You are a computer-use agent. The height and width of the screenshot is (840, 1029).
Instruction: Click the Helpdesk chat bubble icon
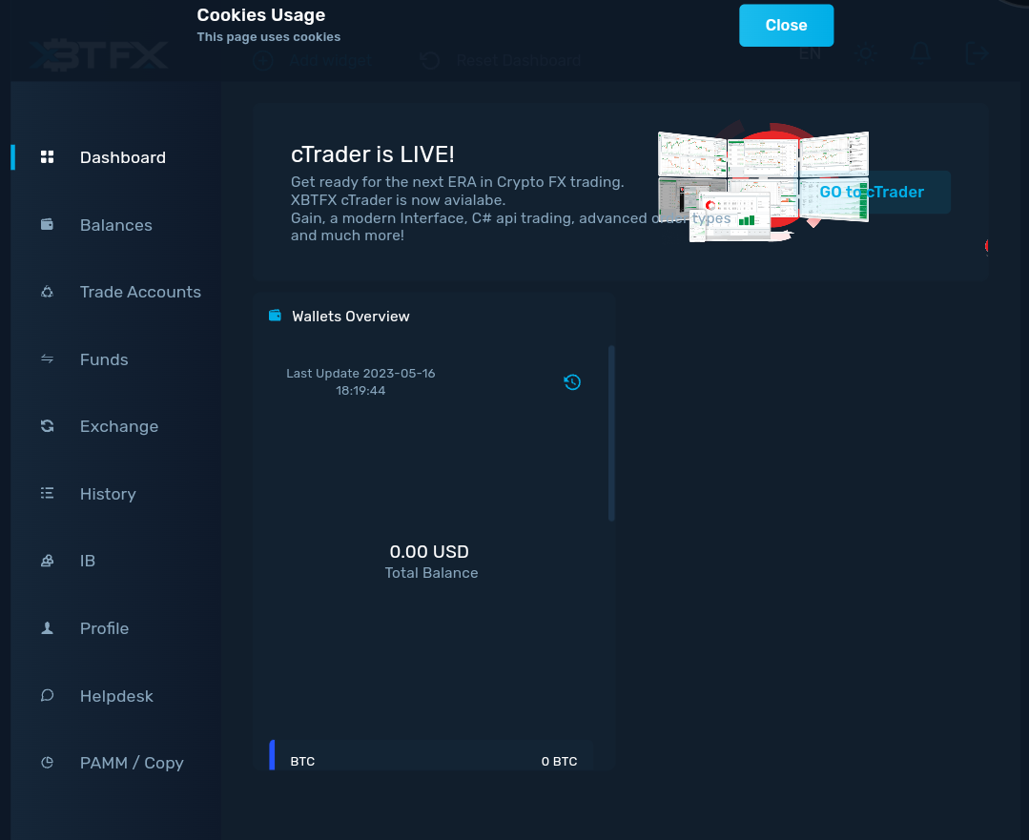point(48,696)
